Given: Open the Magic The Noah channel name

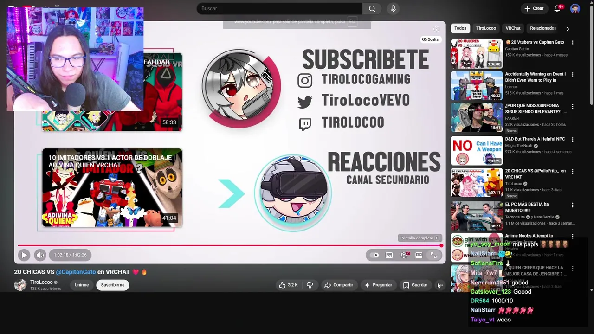Looking at the screenshot, I should tap(519, 146).
